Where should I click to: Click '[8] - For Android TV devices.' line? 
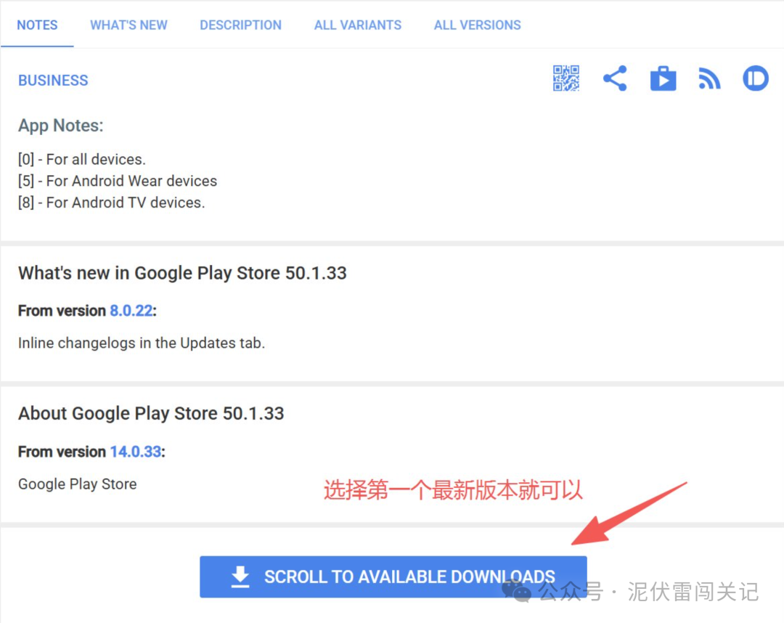(x=112, y=203)
